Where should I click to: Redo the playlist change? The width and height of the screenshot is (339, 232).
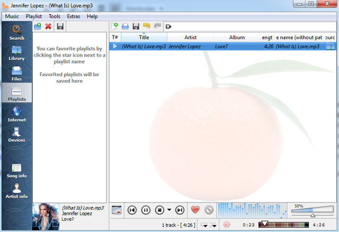click(x=157, y=26)
